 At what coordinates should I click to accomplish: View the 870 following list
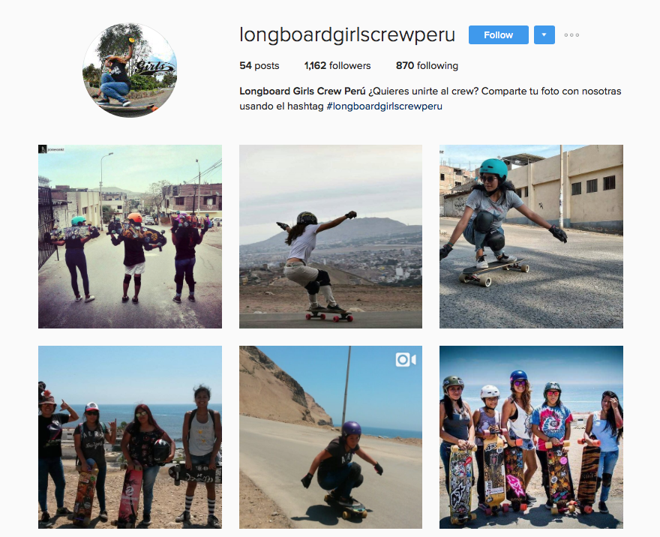pos(427,66)
